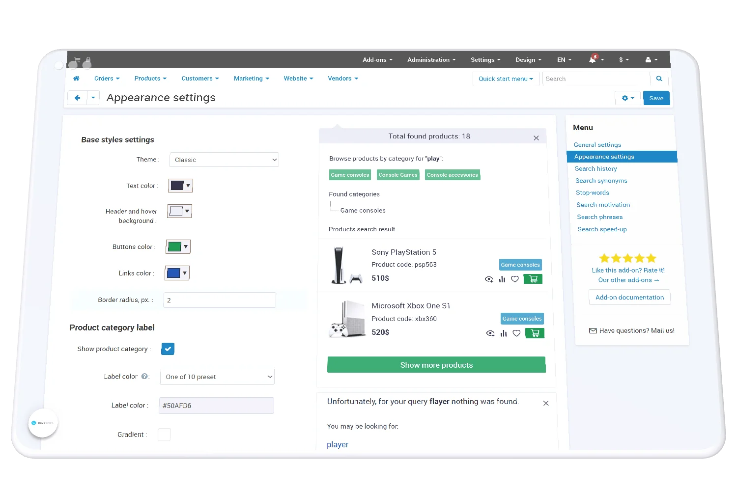
Task: Click the Save button
Action: click(656, 98)
